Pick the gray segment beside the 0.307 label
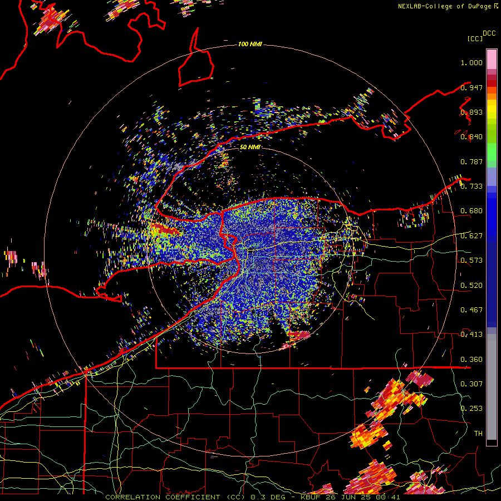 pyautogui.click(x=492, y=387)
